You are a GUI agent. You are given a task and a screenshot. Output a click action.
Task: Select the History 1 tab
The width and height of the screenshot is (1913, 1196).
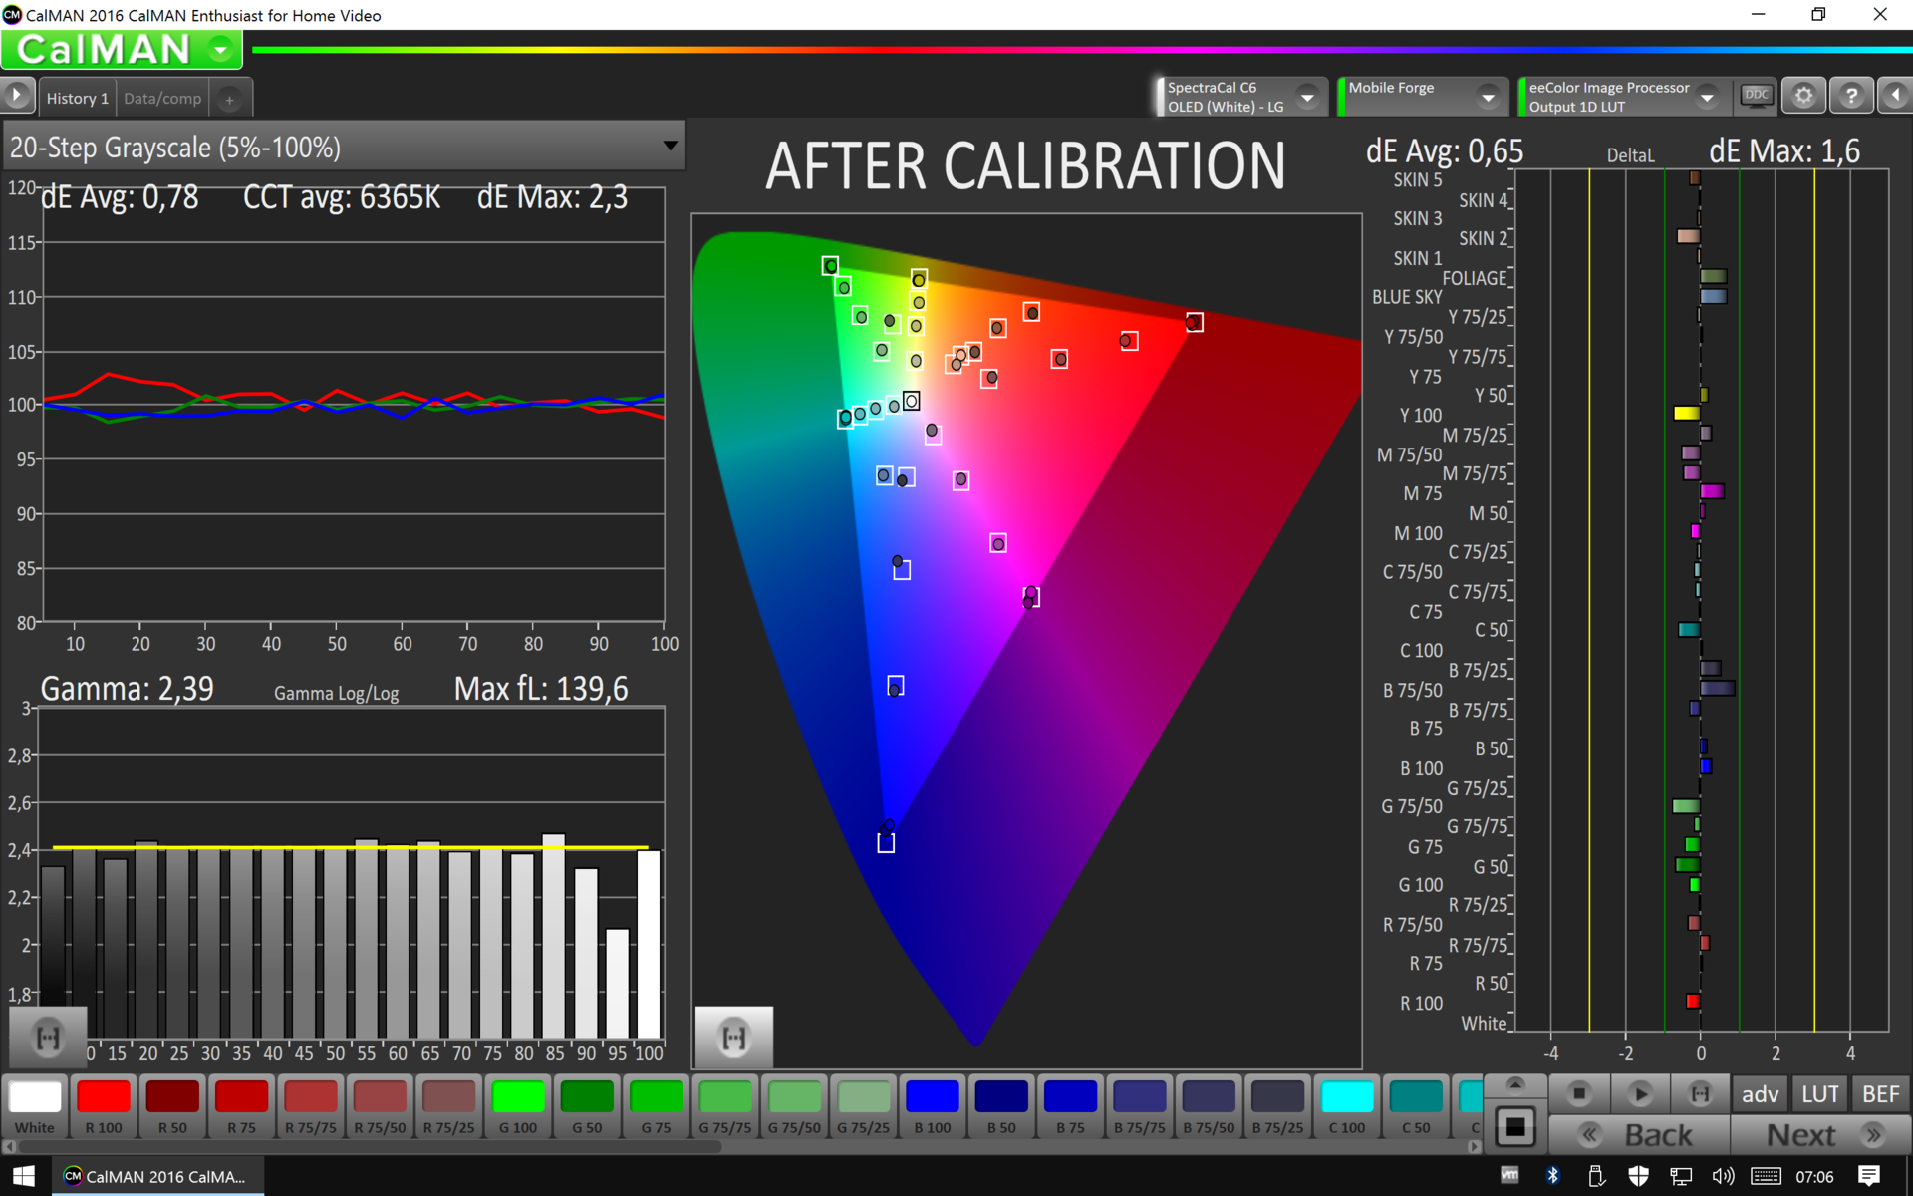click(x=77, y=98)
